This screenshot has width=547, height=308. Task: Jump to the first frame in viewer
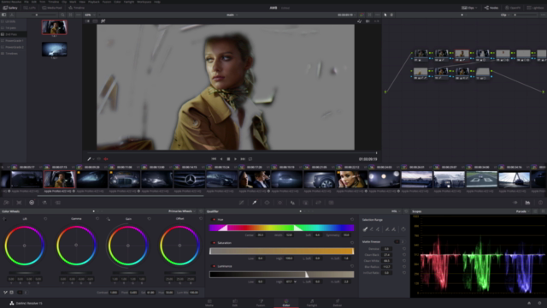pyautogui.click(x=214, y=159)
